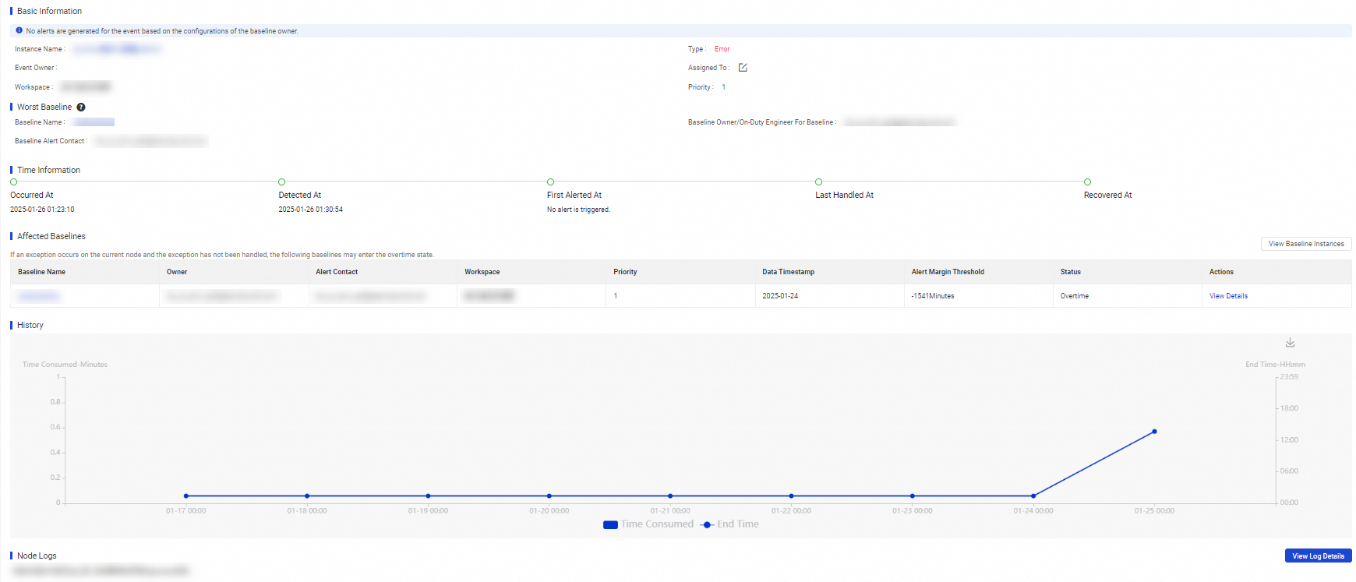The image size is (1356, 582).
Task: Click the edit icon beside Assigned To
Action: [x=743, y=68]
